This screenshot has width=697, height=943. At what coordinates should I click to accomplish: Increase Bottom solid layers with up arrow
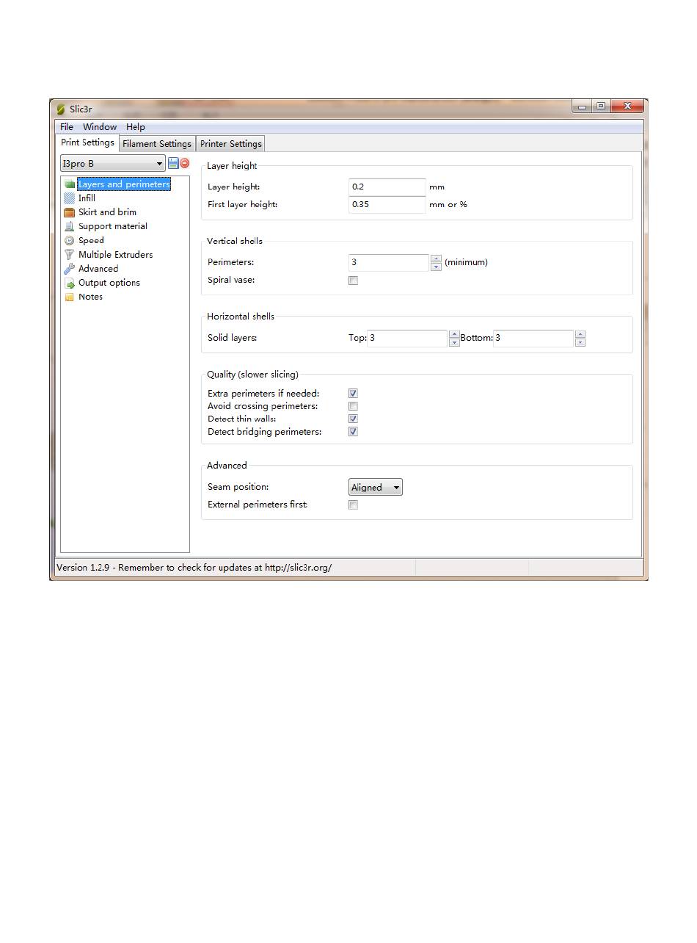pyautogui.click(x=580, y=334)
